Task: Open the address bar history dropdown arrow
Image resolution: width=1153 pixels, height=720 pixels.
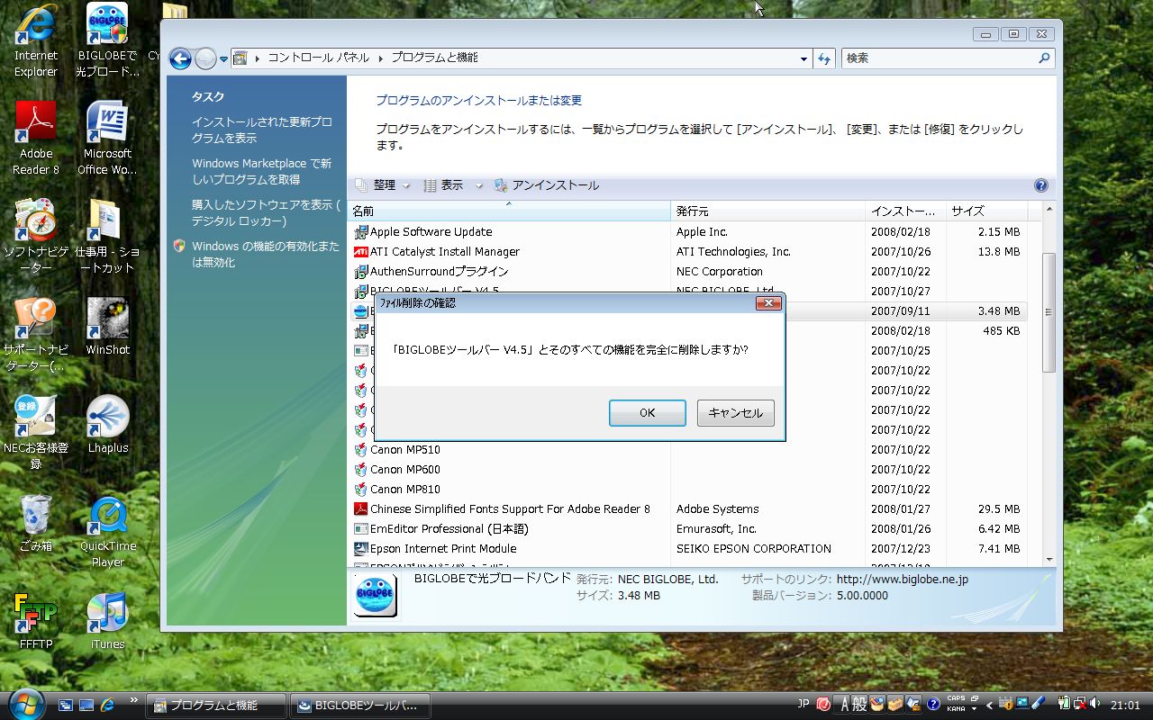Action: [803, 58]
